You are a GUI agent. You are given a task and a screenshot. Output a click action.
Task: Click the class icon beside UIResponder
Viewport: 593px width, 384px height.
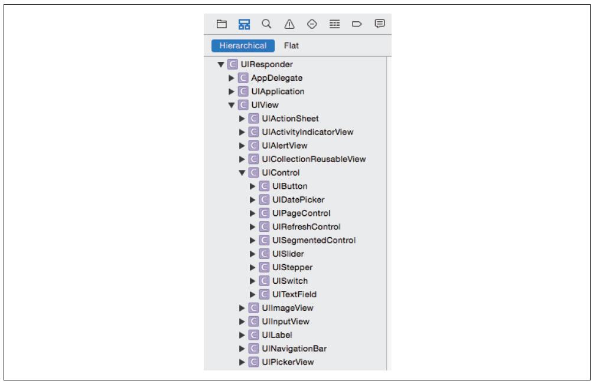coord(233,64)
